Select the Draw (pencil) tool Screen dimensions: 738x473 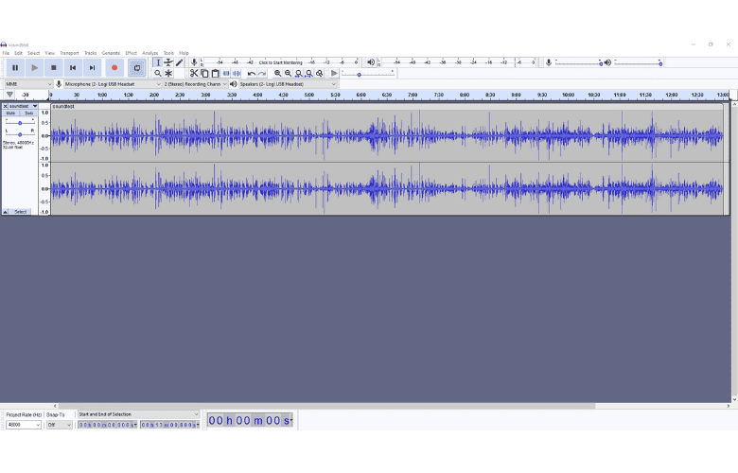point(179,62)
